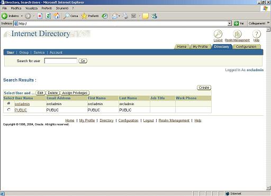Click the page scrollbar up arrow
This screenshot has height=196, width=271.
(268, 30)
